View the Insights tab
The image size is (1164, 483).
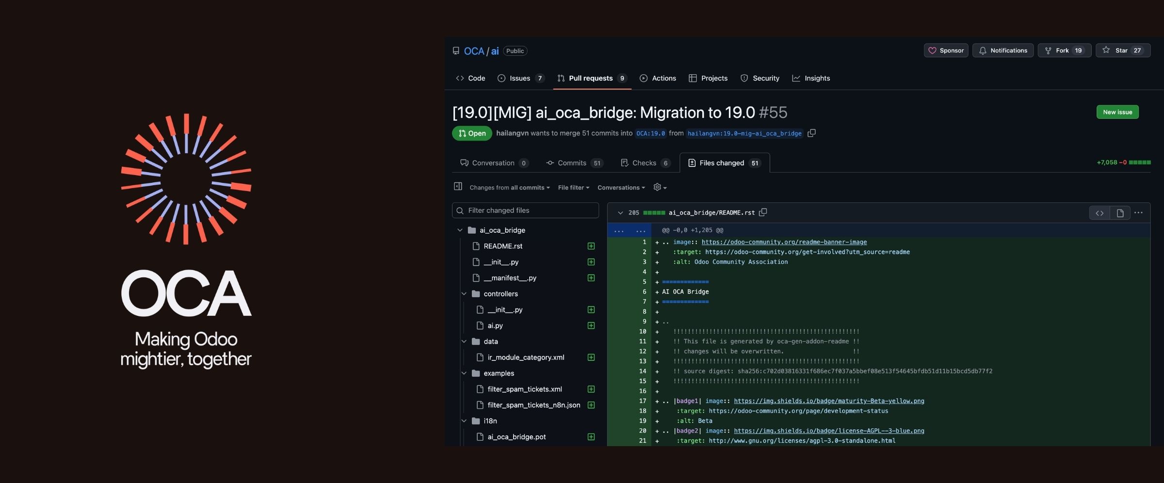[811, 78]
